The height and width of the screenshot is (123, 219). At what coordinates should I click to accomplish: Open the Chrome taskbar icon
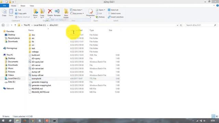pos(32,121)
